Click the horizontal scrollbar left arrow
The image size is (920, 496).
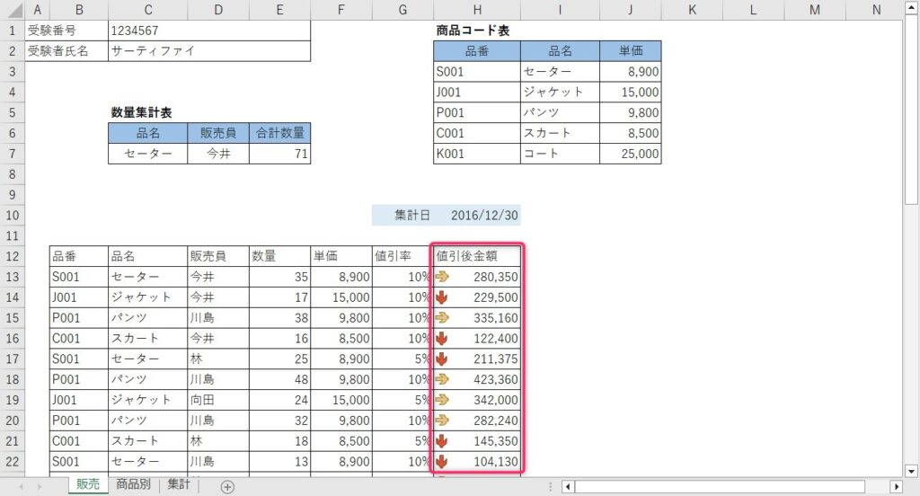[x=568, y=486]
